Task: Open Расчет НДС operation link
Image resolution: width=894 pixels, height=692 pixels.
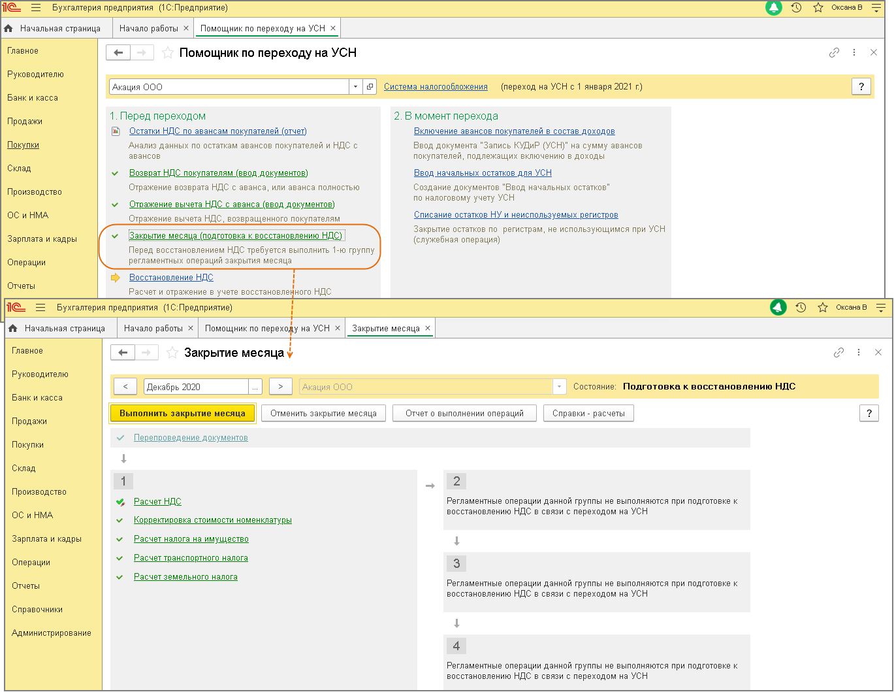Action: pos(157,502)
